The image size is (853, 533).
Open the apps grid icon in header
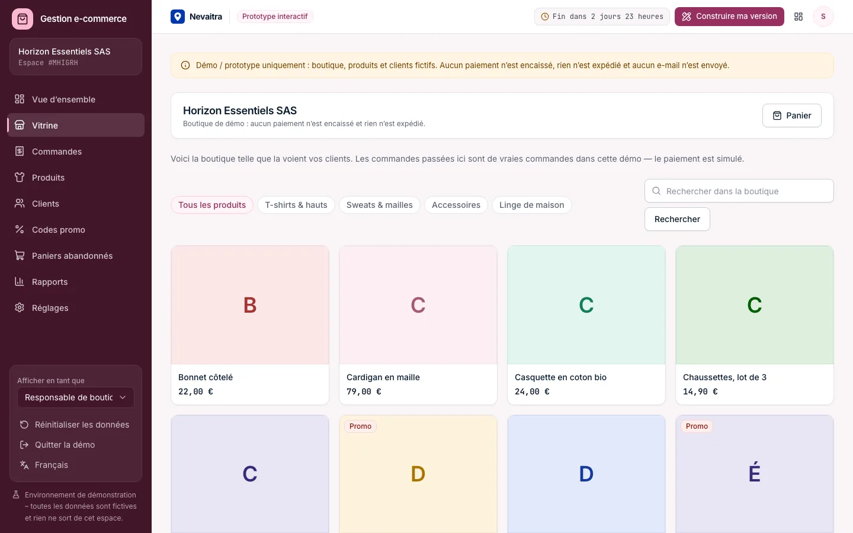(x=799, y=17)
